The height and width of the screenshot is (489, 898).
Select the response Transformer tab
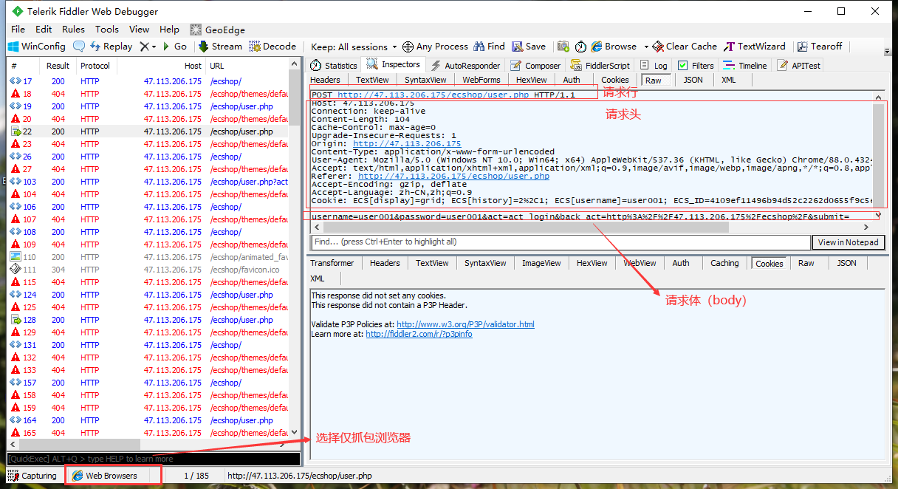332,263
